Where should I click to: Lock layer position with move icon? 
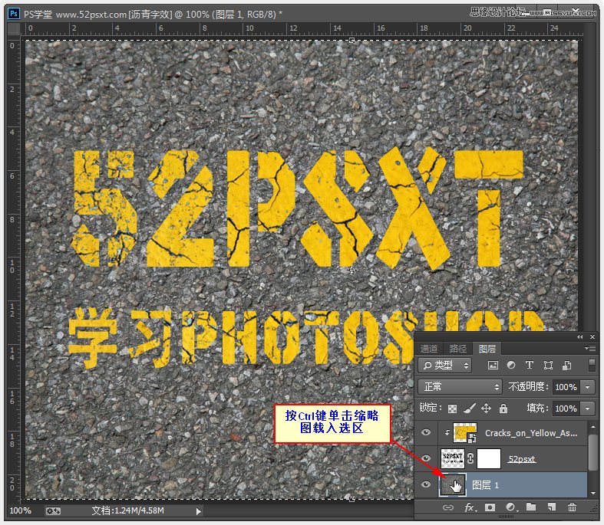486,408
